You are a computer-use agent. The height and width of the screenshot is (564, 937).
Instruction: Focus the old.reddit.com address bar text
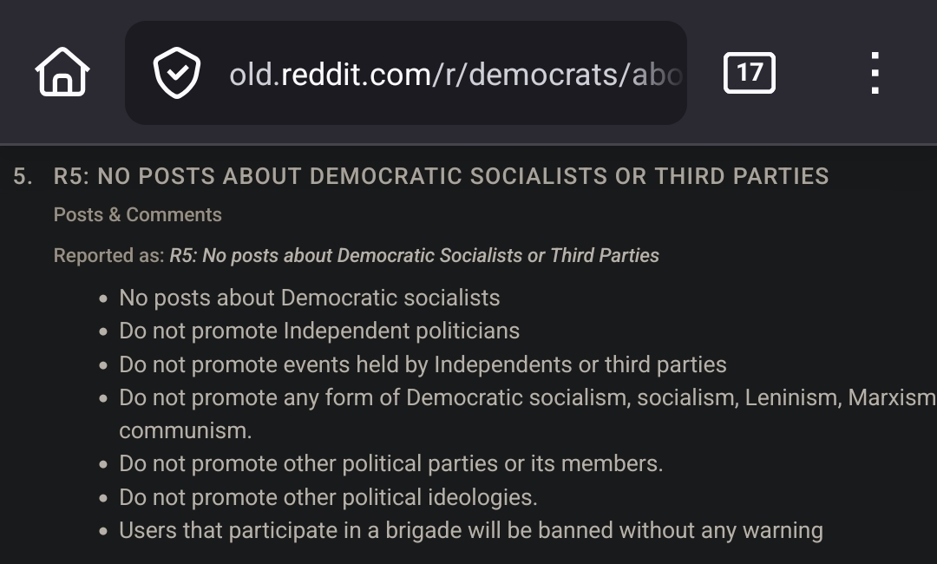click(455, 75)
